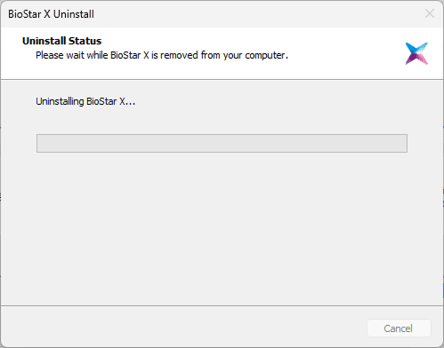Close the BioStar X Uninstall window
This screenshot has width=444, height=348.
[430, 13]
